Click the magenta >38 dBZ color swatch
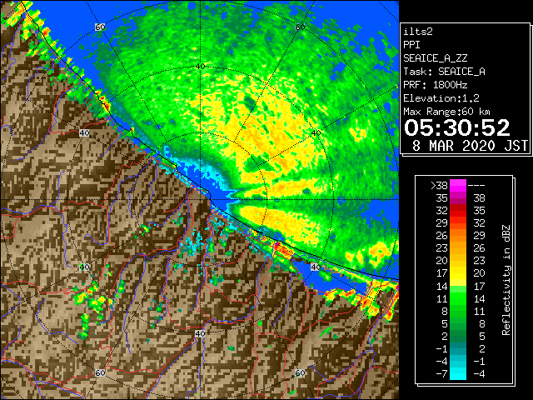This screenshot has height=400, width=533. pos(457,186)
